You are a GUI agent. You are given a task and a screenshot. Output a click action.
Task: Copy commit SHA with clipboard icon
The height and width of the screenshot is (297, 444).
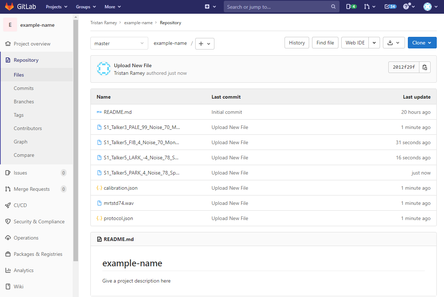[x=425, y=67]
